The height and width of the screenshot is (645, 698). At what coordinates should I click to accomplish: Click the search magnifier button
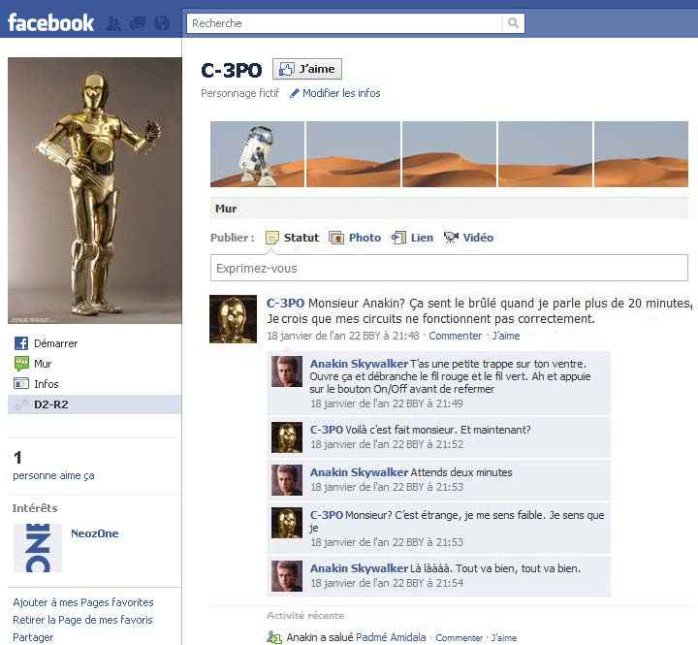513,23
